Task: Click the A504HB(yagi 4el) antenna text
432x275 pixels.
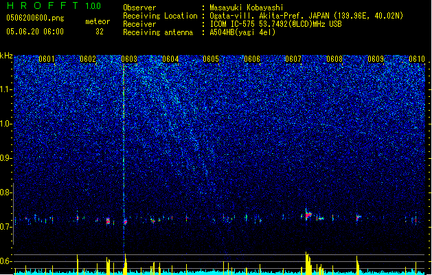Action: click(x=242, y=32)
